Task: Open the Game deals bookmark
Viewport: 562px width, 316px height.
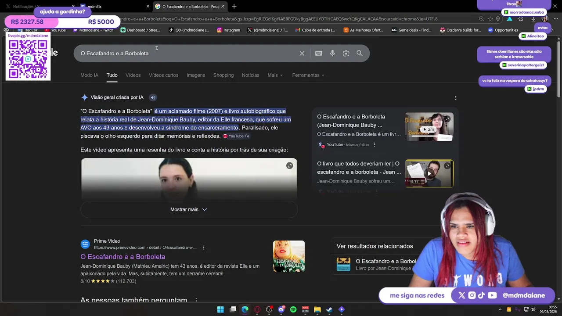Action: coord(411,30)
